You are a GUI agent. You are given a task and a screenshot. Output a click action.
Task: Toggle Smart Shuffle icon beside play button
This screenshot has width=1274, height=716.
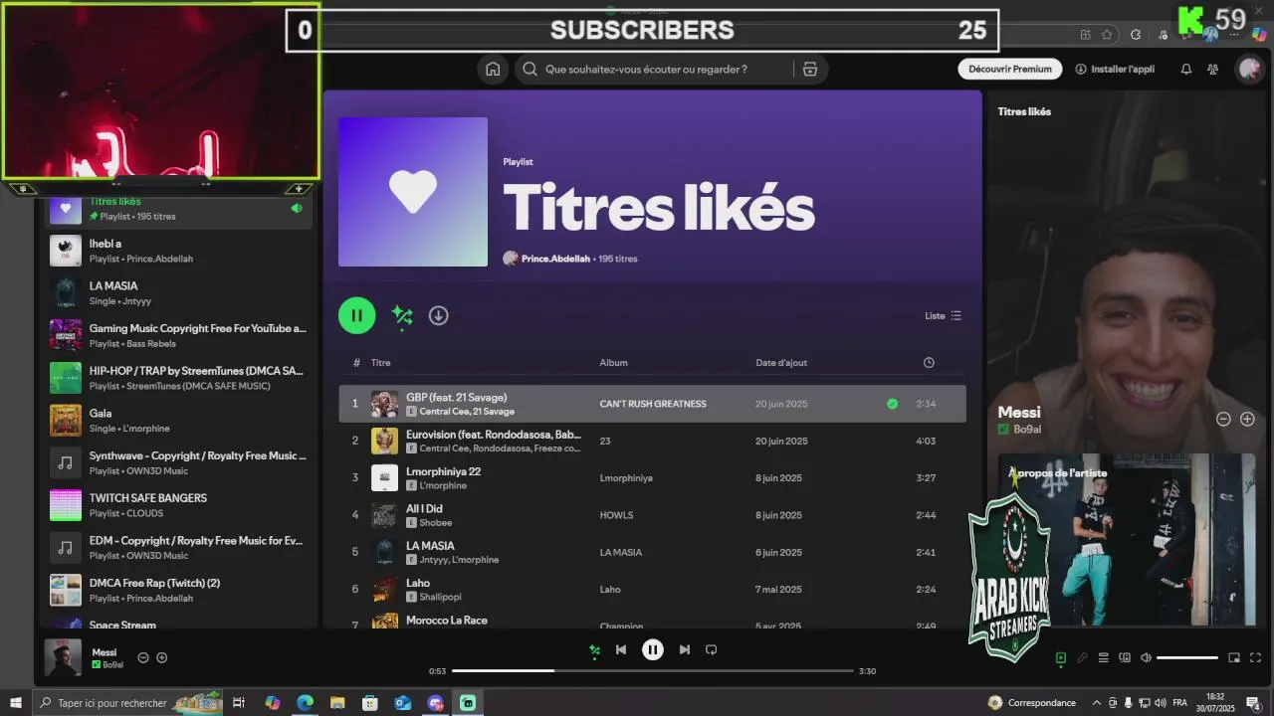402,315
